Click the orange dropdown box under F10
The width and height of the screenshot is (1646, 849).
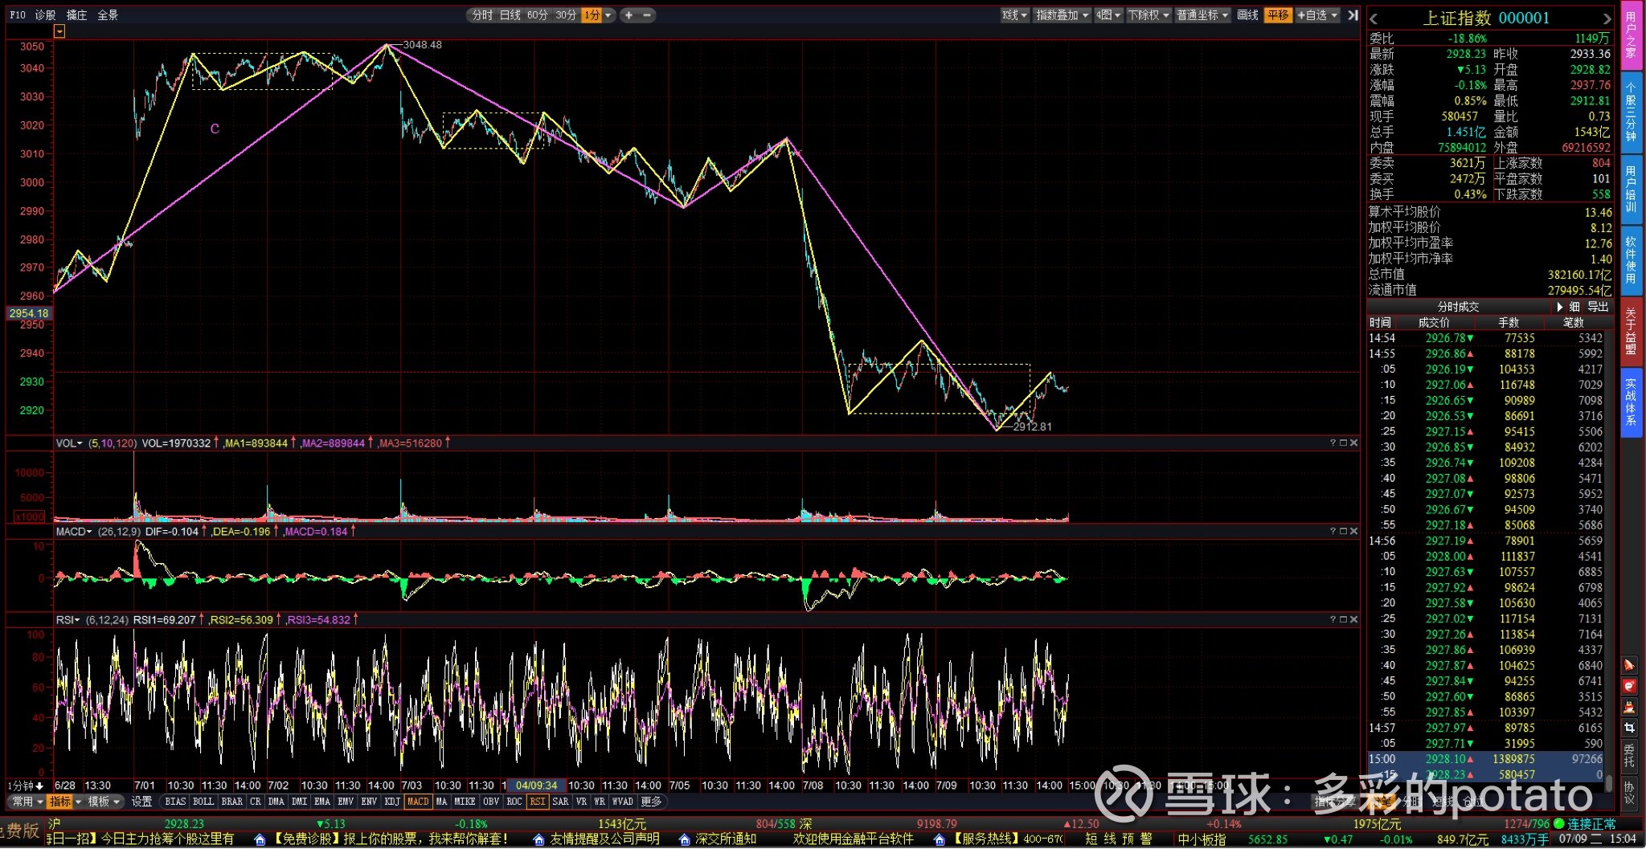(x=59, y=31)
